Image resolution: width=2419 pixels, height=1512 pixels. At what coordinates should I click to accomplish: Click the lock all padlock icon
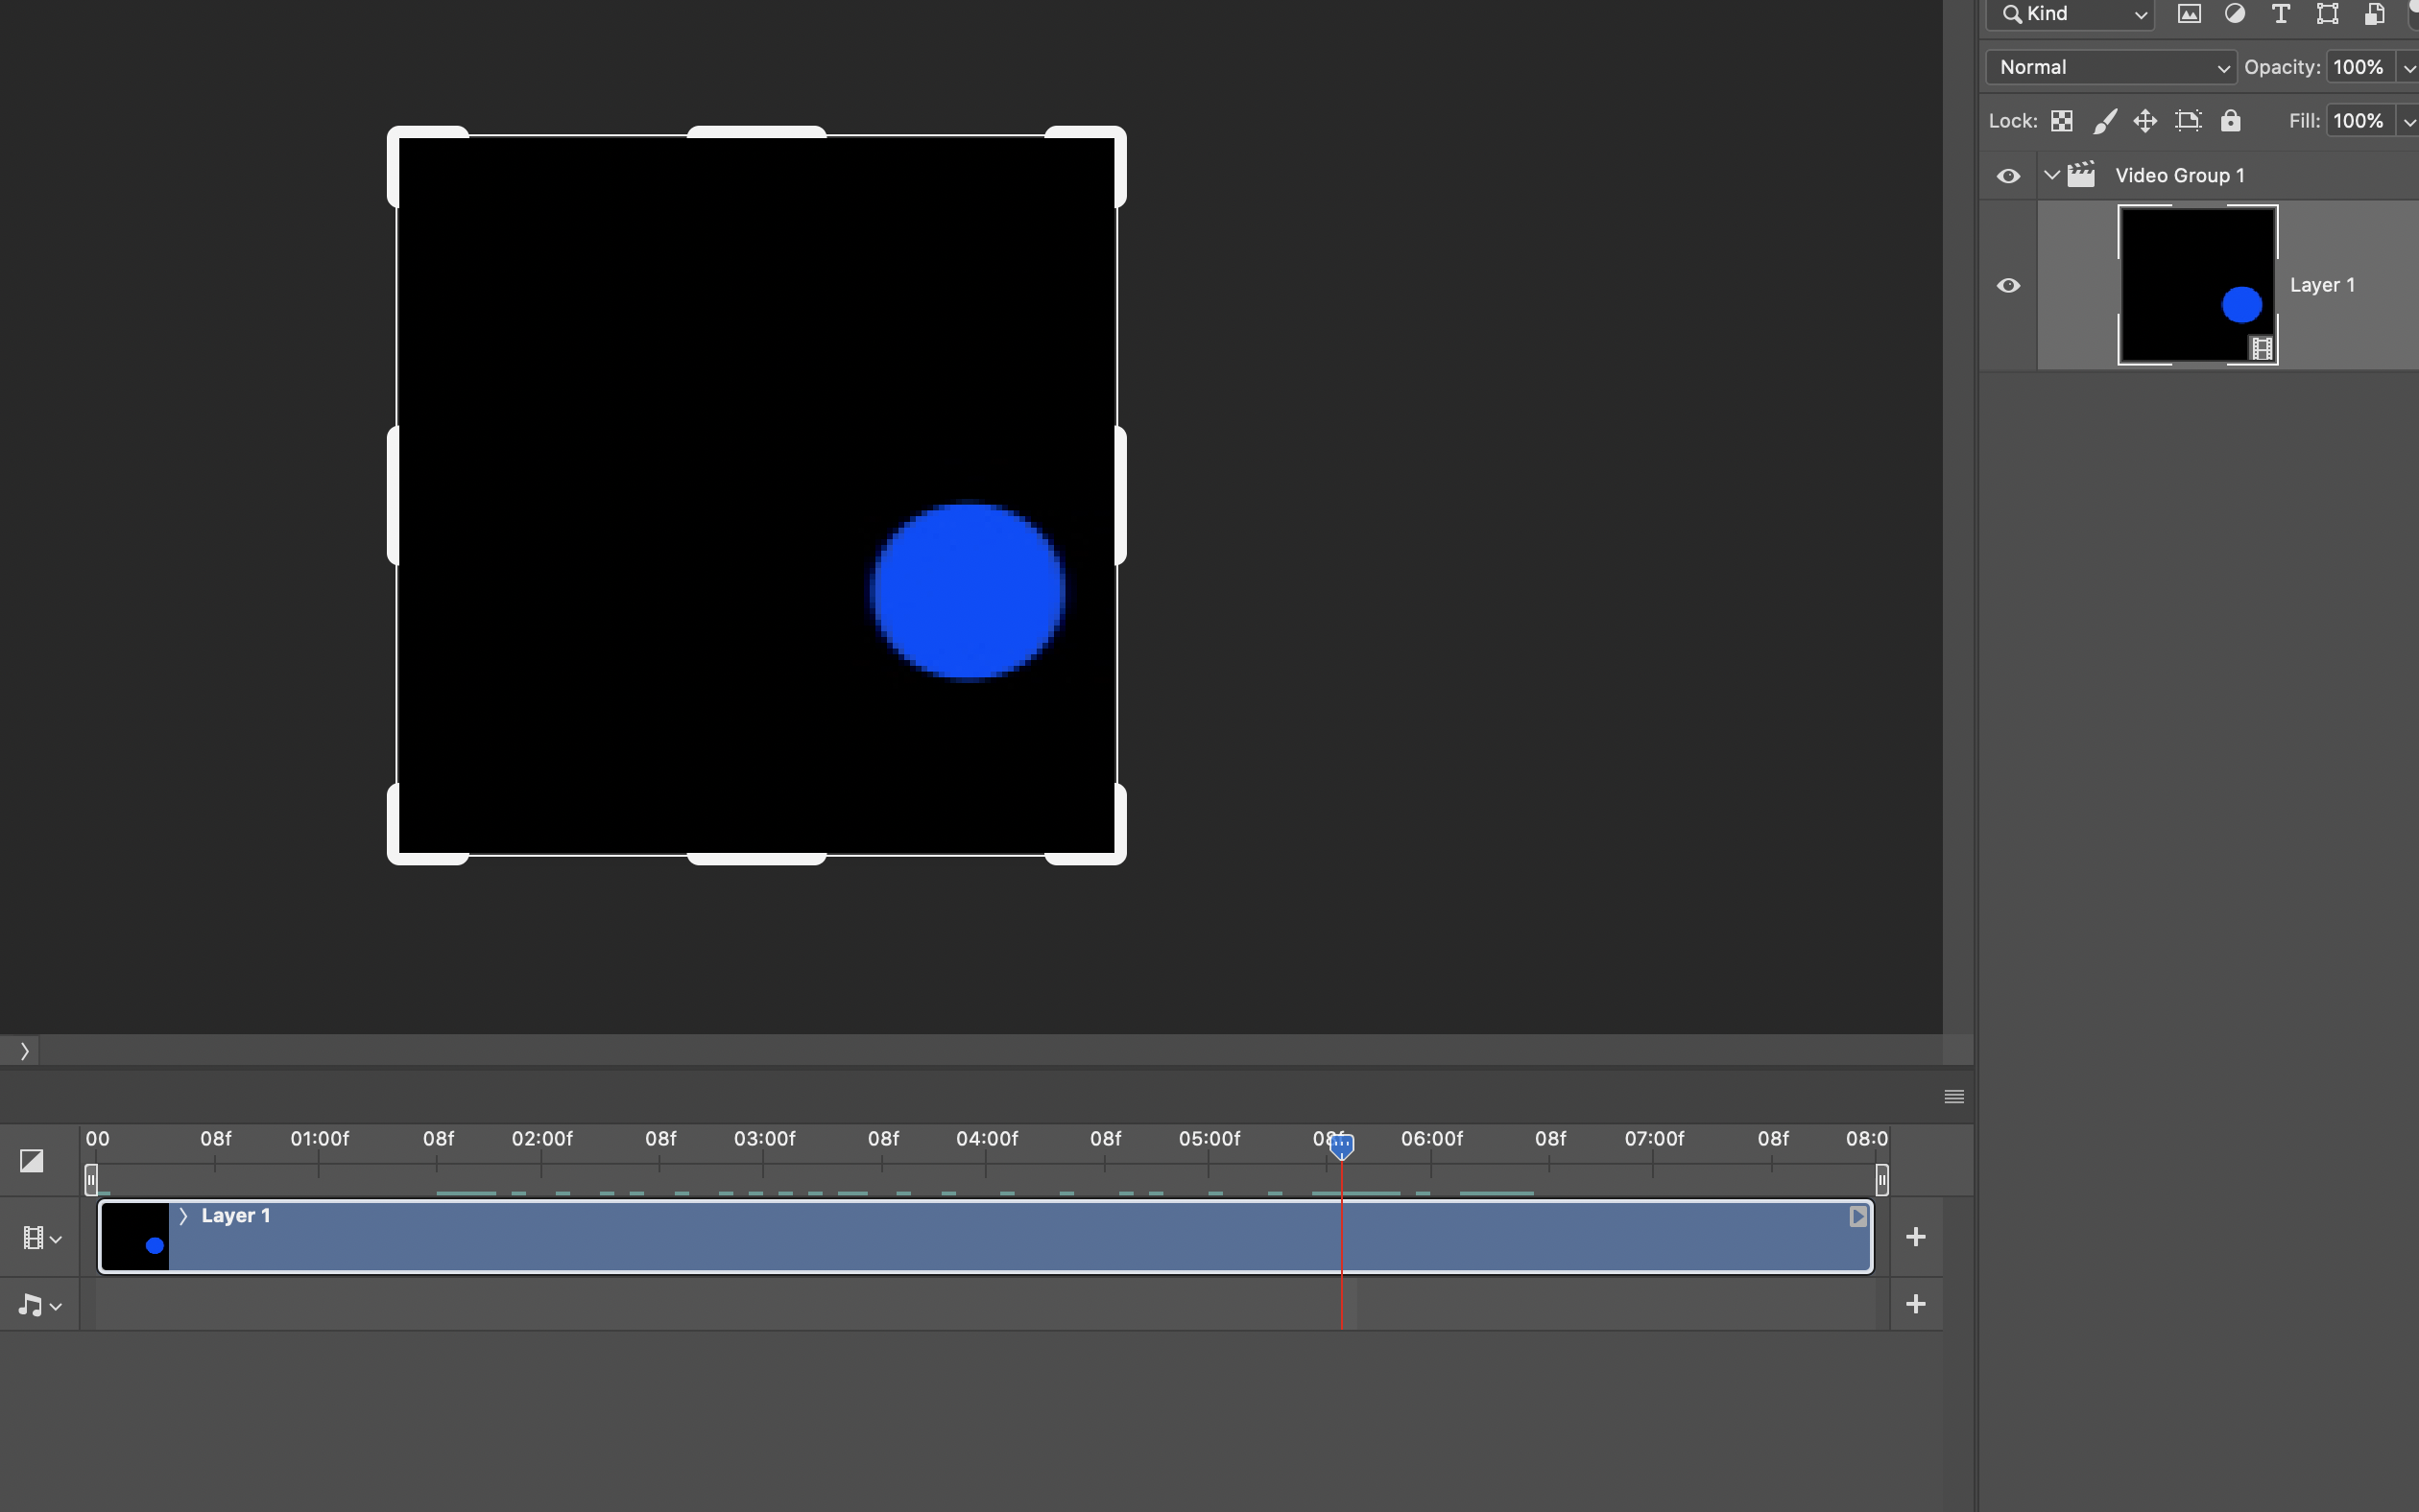2231,121
